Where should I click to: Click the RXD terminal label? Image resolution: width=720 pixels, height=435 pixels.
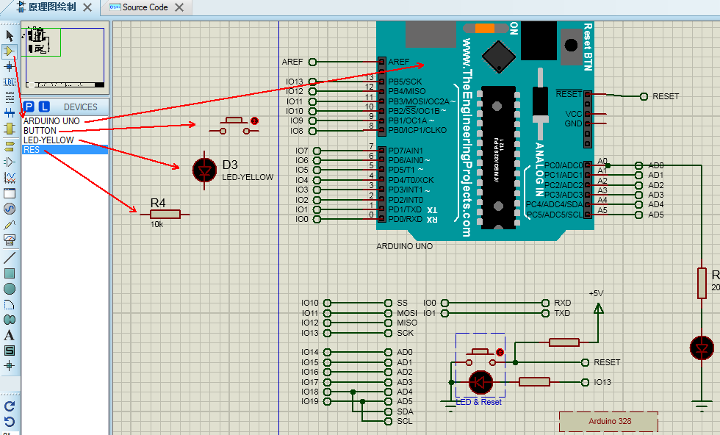click(x=562, y=303)
